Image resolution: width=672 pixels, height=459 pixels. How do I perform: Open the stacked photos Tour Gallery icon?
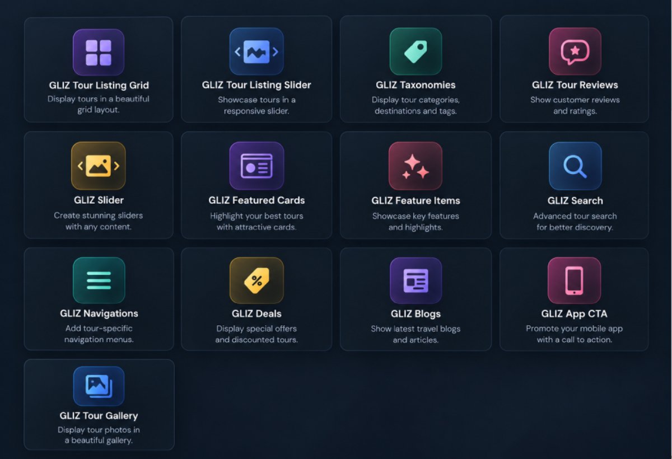(x=99, y=386)
